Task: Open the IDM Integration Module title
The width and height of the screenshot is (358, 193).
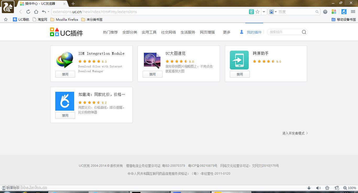Action: pos(101,53)
